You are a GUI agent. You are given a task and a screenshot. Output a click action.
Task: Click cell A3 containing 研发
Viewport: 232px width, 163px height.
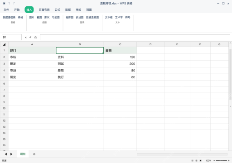point(32,64)
